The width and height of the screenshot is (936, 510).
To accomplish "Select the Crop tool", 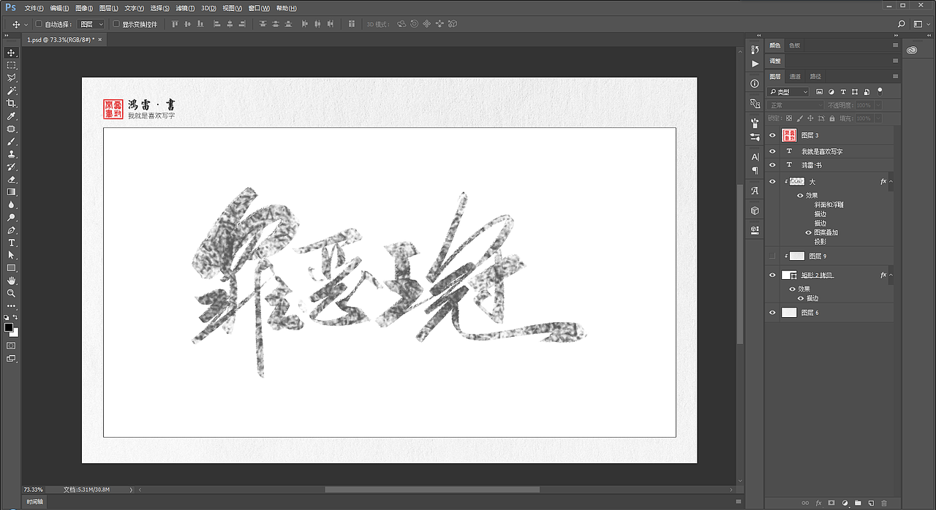I will click(x=11, y=103).
